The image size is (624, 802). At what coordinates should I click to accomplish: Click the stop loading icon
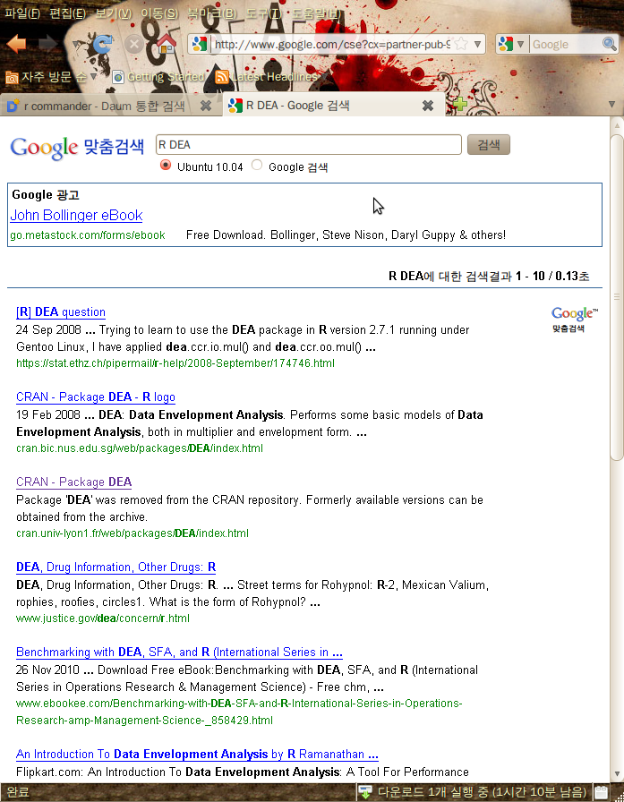point(134,45)
